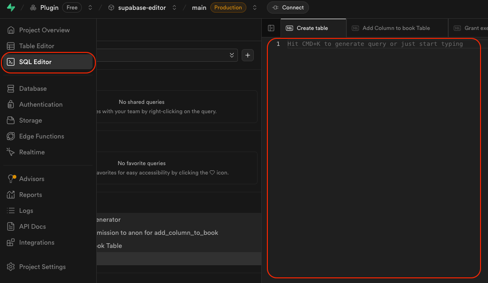The width and height of the screenshot is (488, 283).
Task: Create a new query with plus button
Action: tap(248, 55)
